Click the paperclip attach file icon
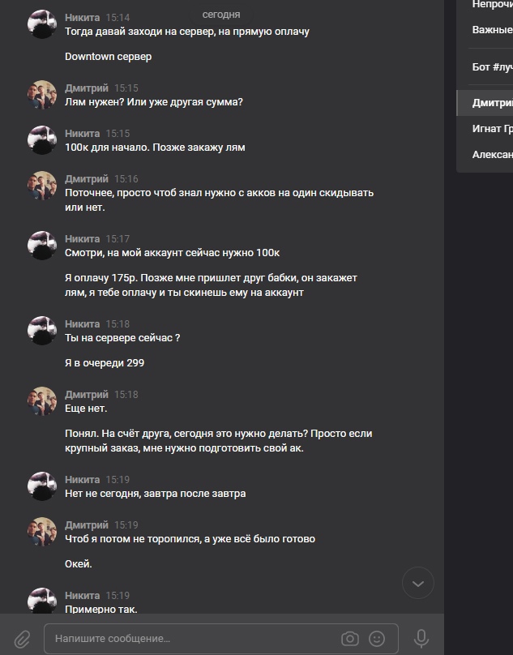The width and height of the screenshot is (513, 655). pyautogui.click(x=22, y=639)
